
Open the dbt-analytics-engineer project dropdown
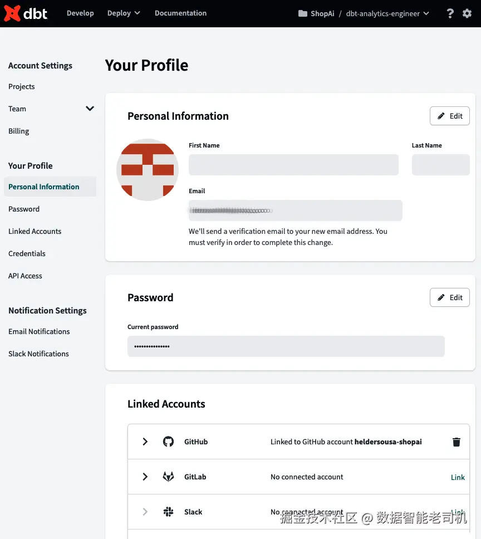click(x=387, y=13)
